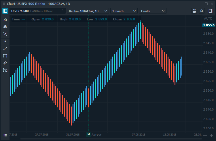The height and width of the screenshot is (141, 216).
Task: Open the US SPX 500 symbol options menu
Action: point(63,11)
